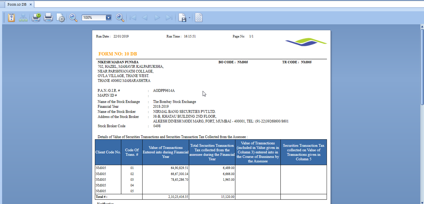Expand the export format dropdown arrow

pyautogui.click(x=190, y=18)
